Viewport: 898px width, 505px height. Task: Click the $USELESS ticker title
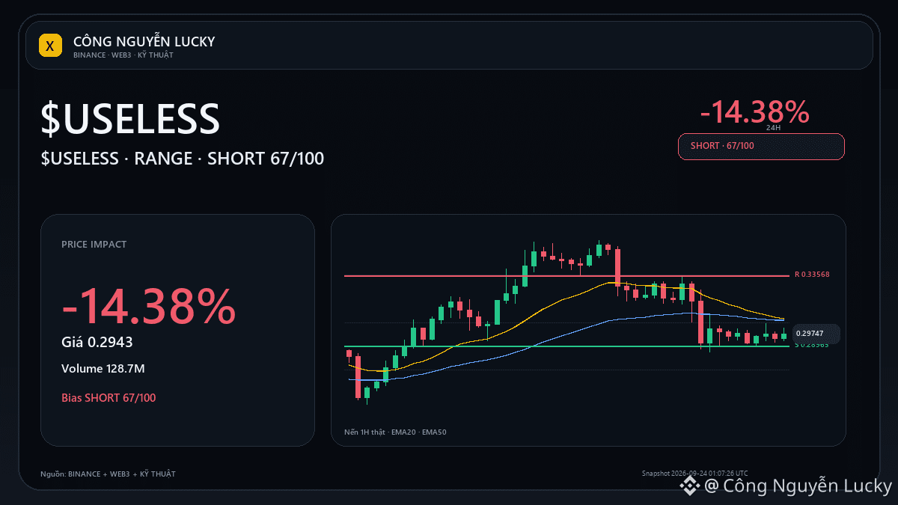pos(130,119)
